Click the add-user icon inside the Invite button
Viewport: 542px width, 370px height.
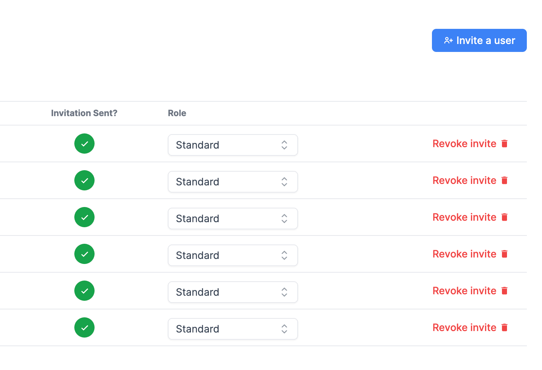(448, 40)
